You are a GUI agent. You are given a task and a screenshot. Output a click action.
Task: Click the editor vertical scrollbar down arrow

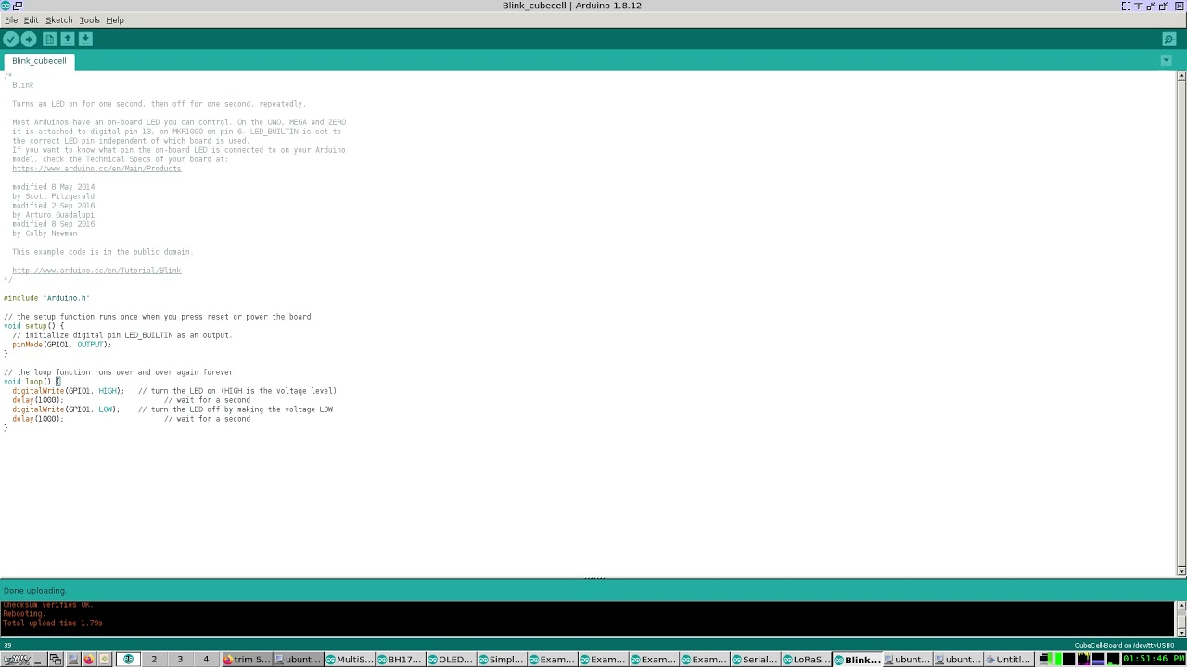1181,571
